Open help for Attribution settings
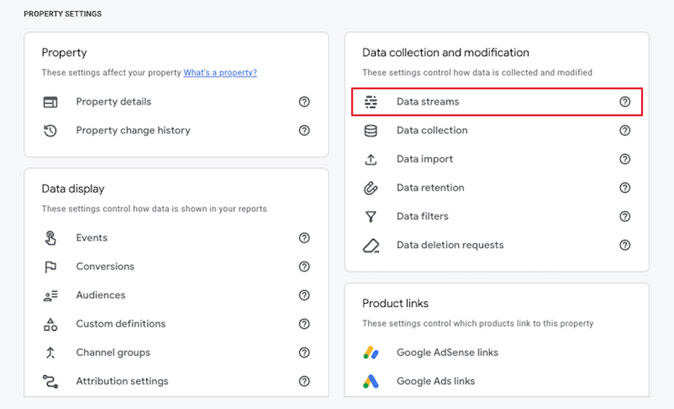 (305, 381)
